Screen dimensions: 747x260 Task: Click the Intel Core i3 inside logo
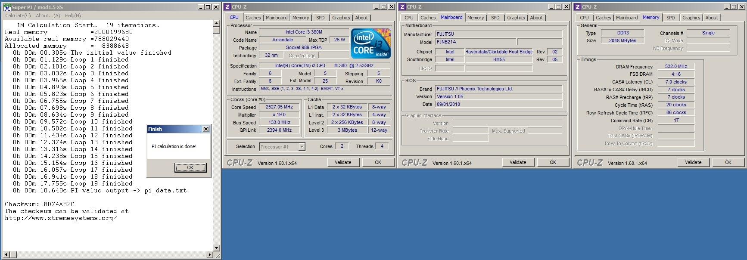click(371, 43)
